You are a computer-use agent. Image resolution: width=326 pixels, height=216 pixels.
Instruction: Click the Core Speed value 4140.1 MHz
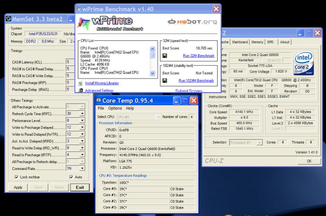pyautogui.click(x=244, y=112)
